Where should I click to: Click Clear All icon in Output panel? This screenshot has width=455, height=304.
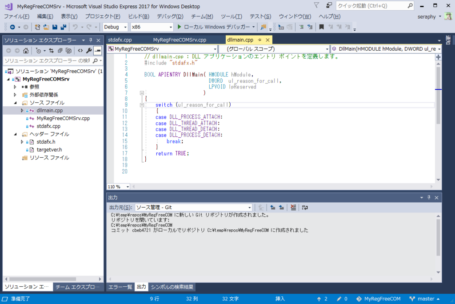[293, 207]
